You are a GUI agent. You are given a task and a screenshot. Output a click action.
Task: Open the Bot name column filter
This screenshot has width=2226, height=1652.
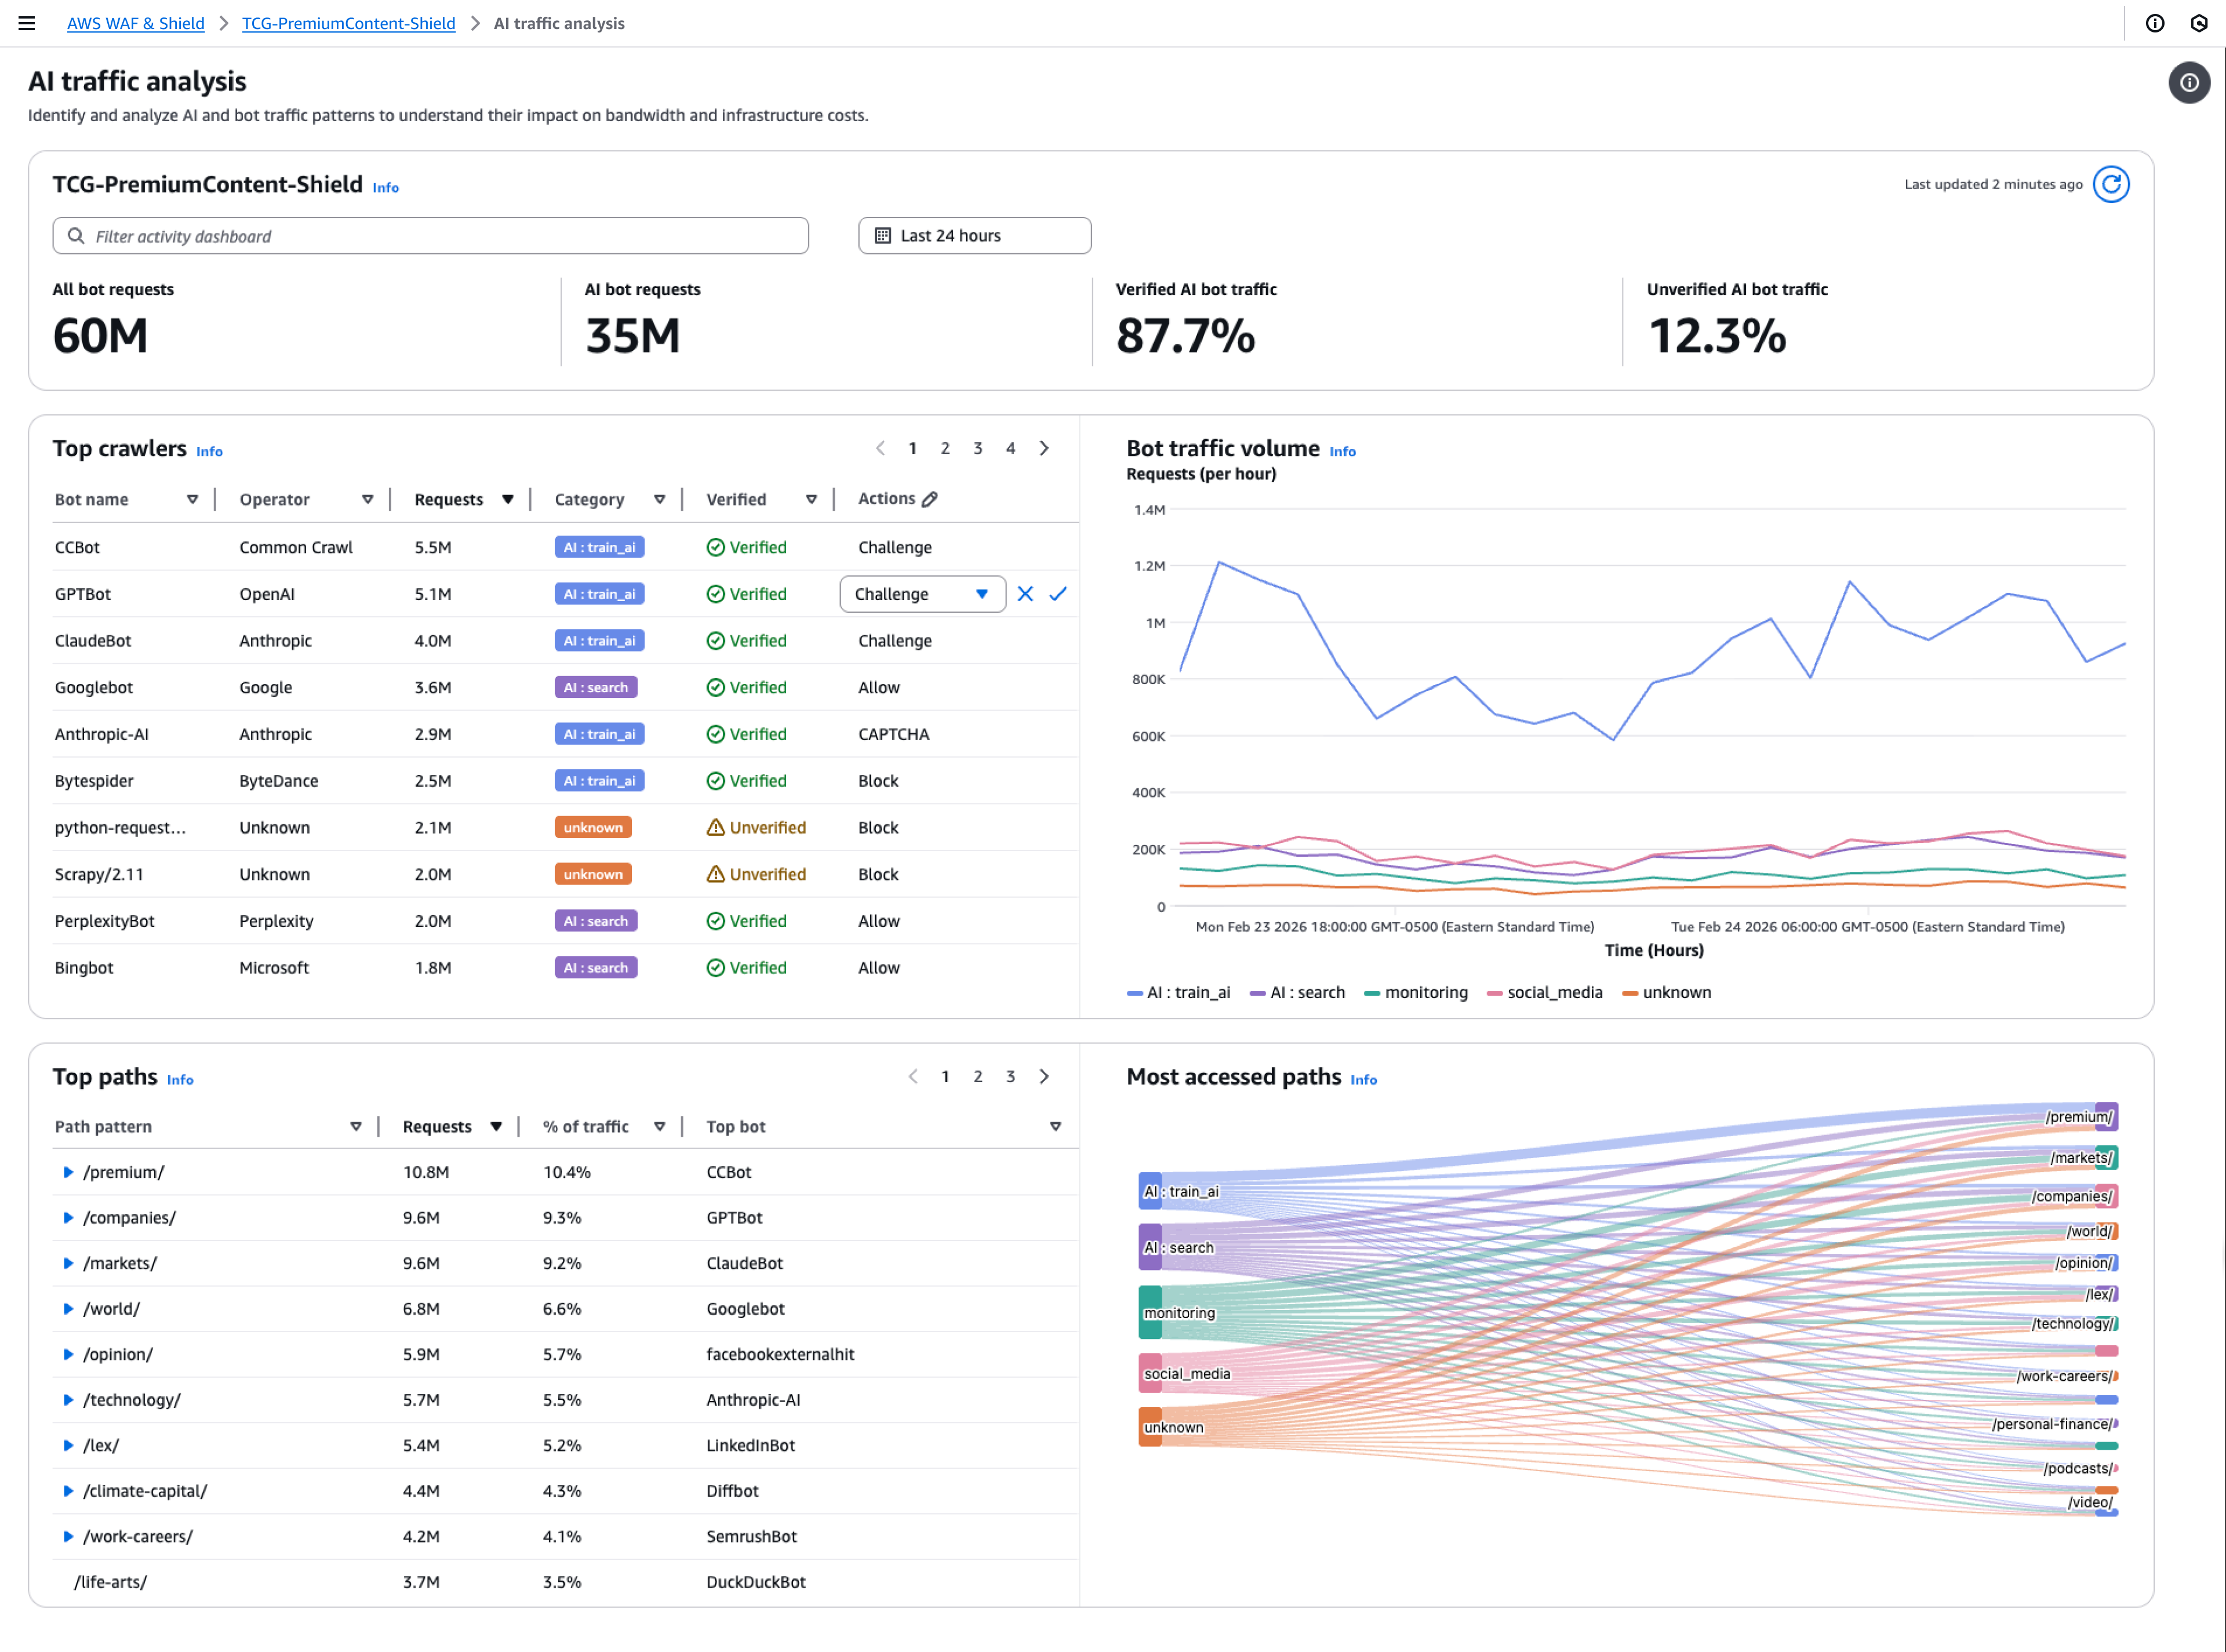click(x=192, y=499)
